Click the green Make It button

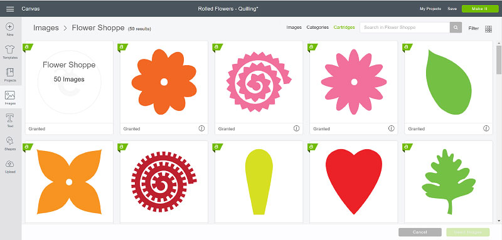pyautogui.click(x=480, y=9)
